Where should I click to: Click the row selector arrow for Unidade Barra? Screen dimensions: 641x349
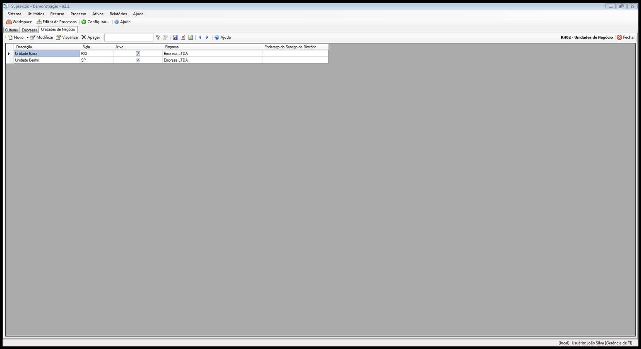point(10,54)
